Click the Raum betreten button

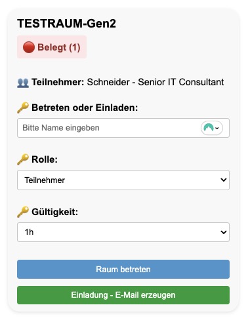click(x=123, y=269)
